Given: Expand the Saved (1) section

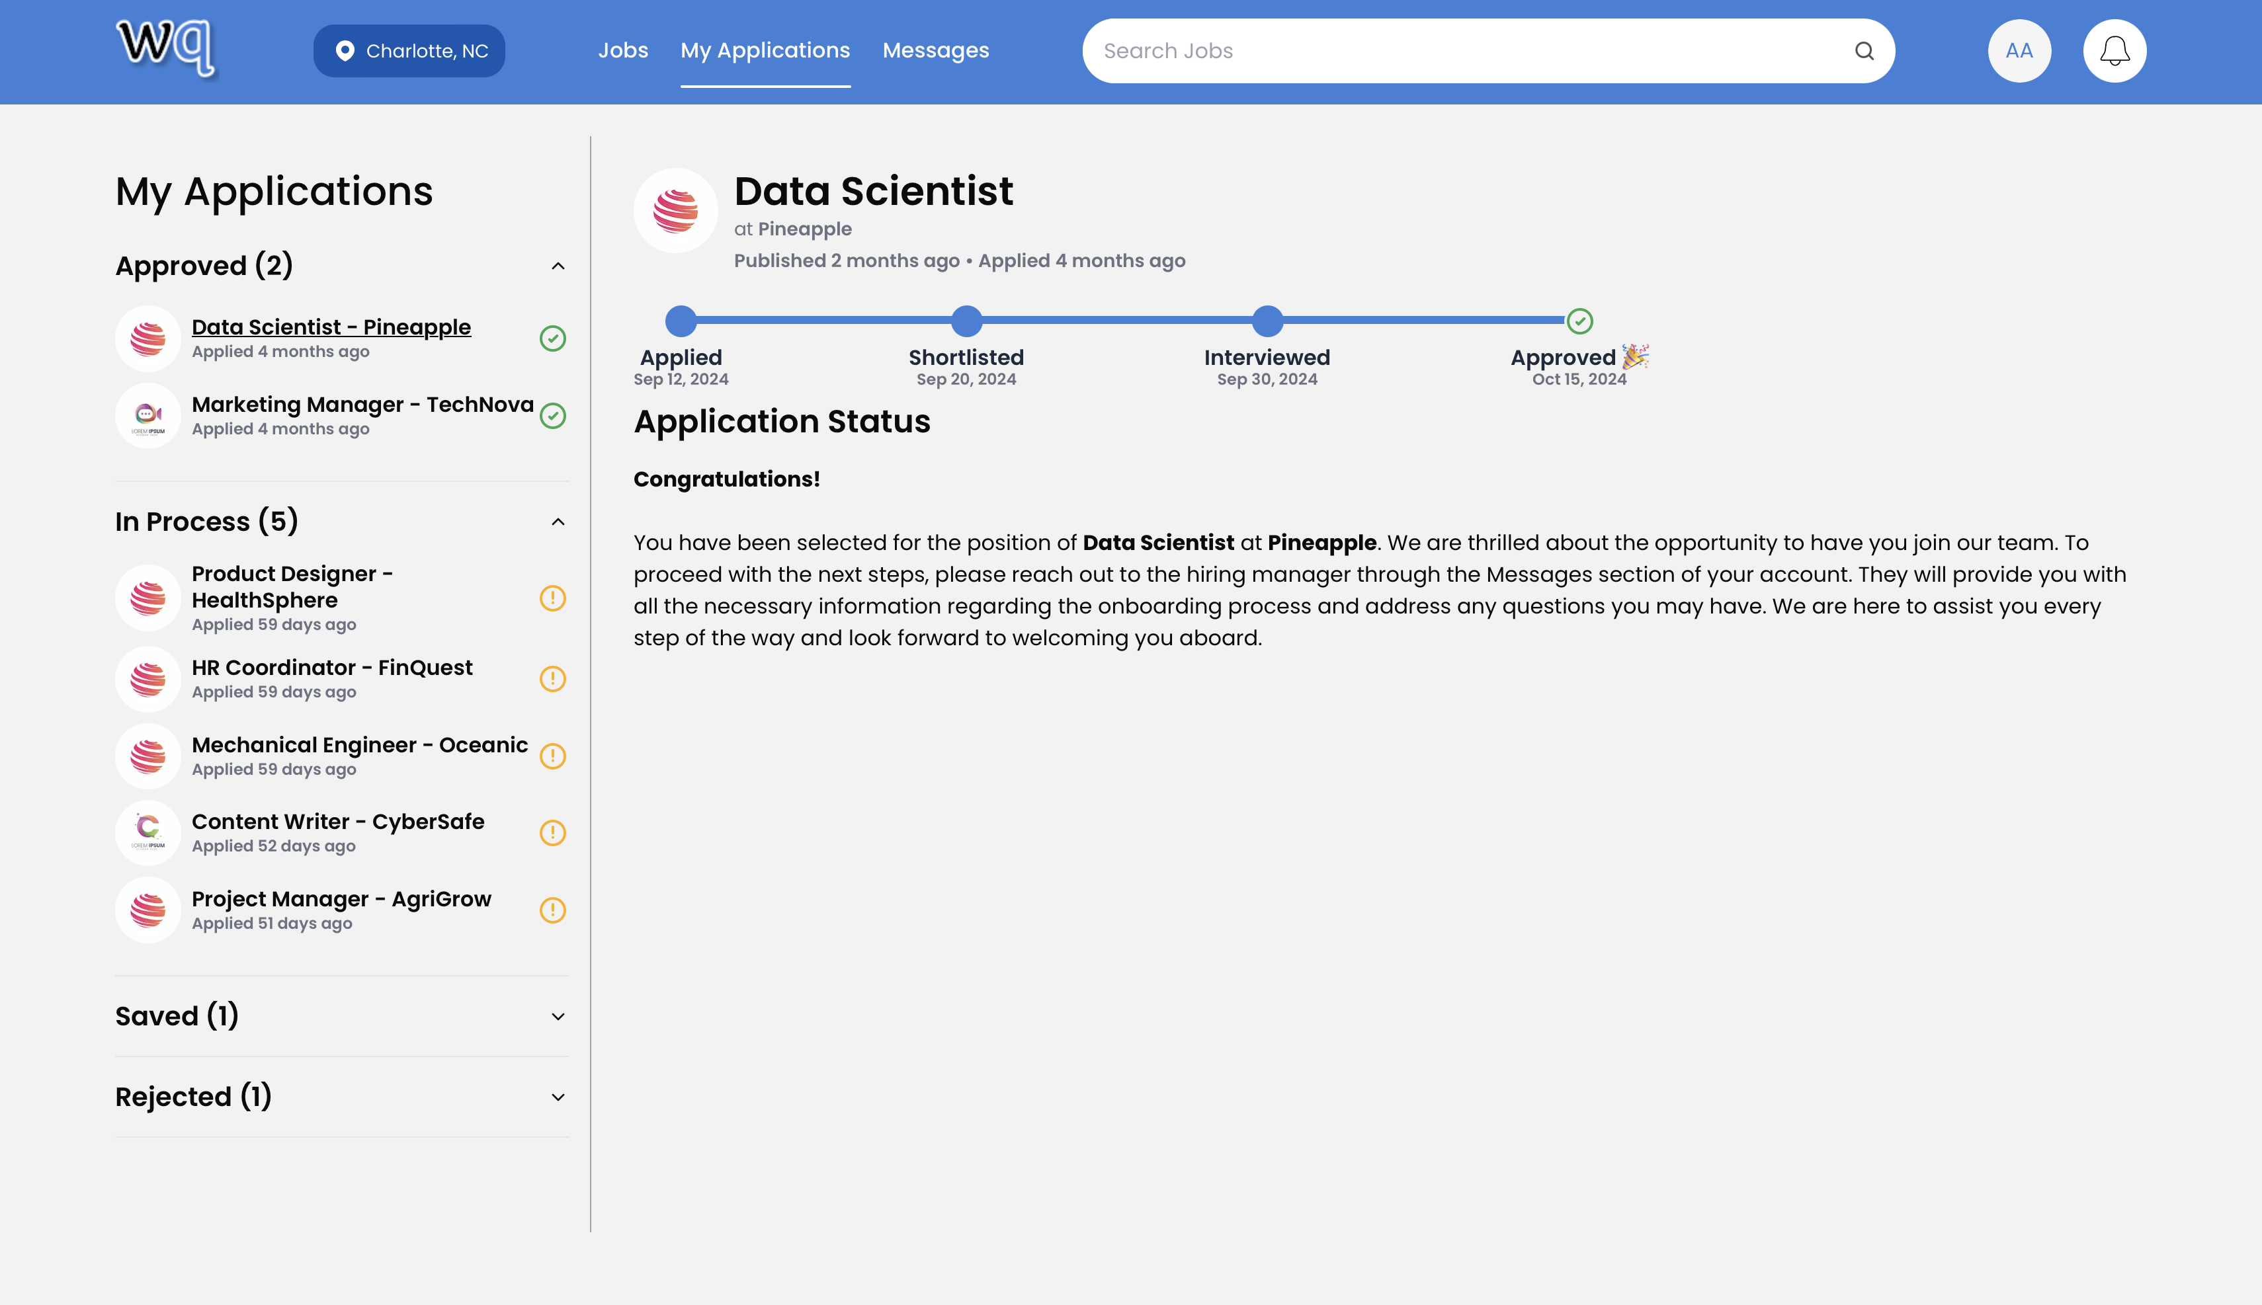Looking at the screenshot, I should tap(558, 1016).
